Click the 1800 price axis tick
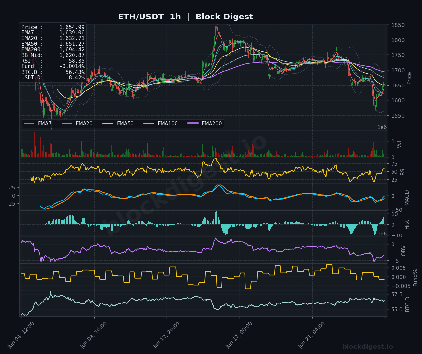422x354 pixels. pos(398,40)
